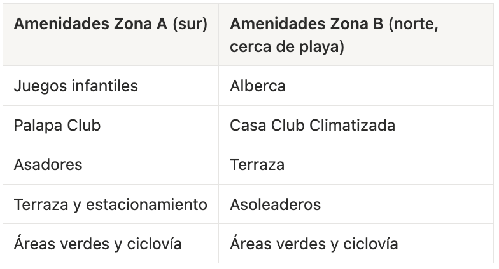
Task: Click the "Terraza y estacionamiento" cell
Action: (x=110, y=204)
